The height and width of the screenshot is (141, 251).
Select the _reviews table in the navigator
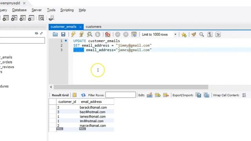pos(7,67)
